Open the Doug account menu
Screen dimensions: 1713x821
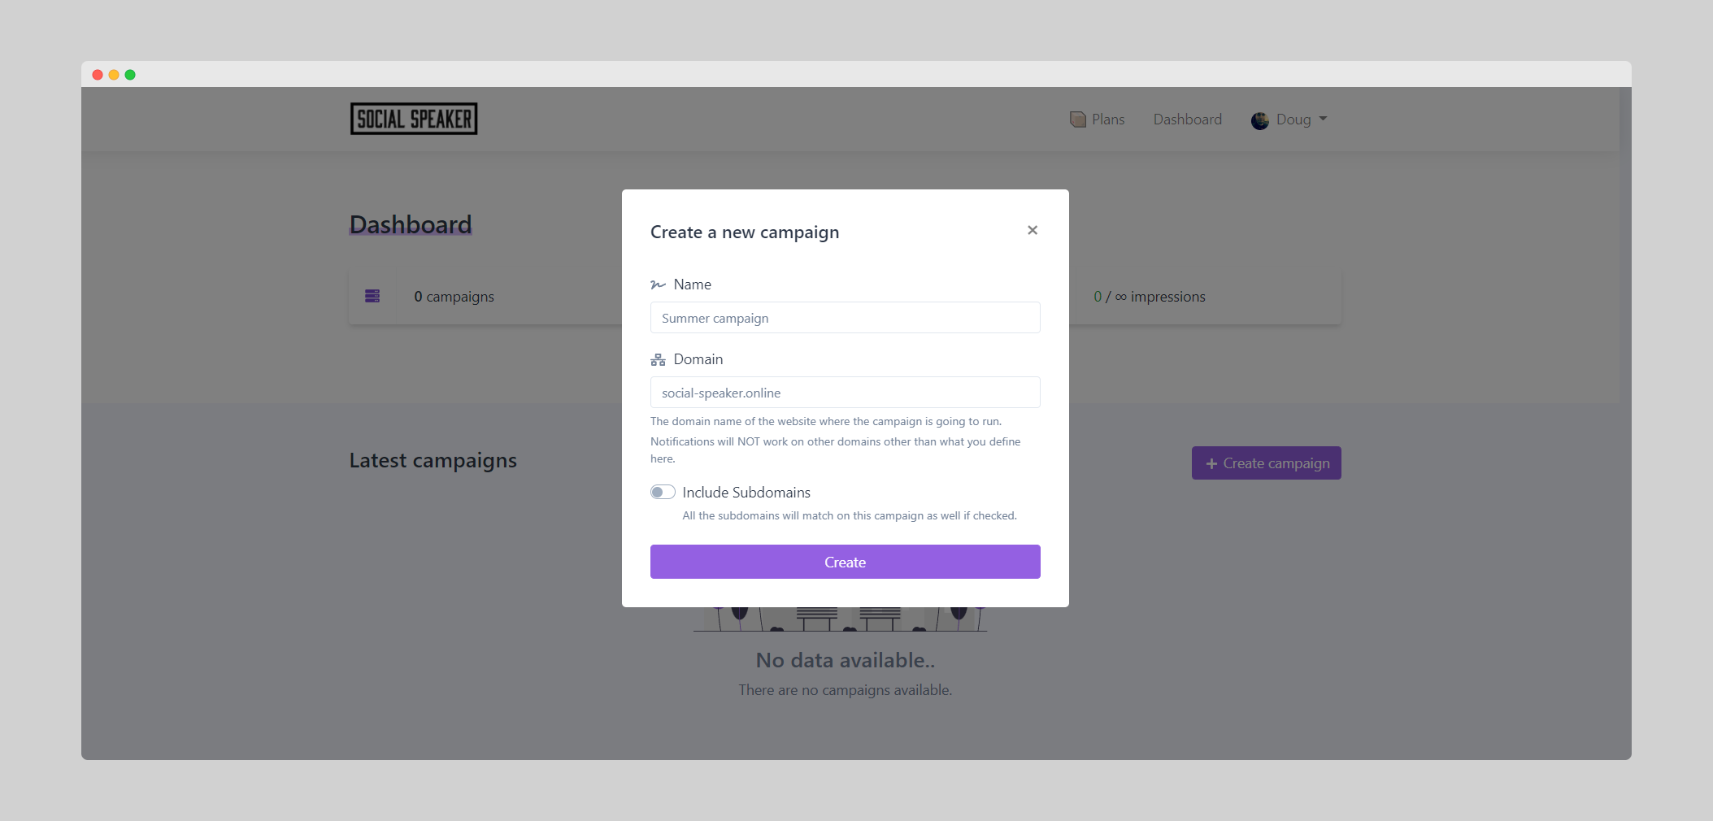[x=1289, y=119]
